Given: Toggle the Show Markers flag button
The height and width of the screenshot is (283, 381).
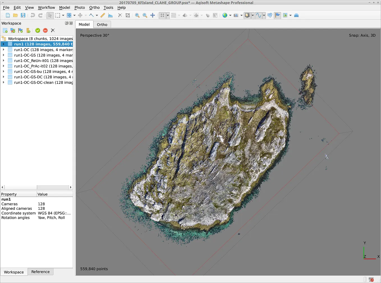Looking at the screenshot, I should tap(277, 15).
